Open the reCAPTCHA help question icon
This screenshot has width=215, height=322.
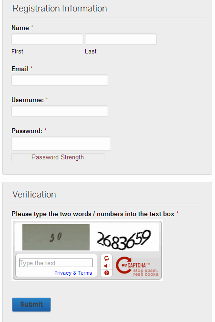[106, 273]
